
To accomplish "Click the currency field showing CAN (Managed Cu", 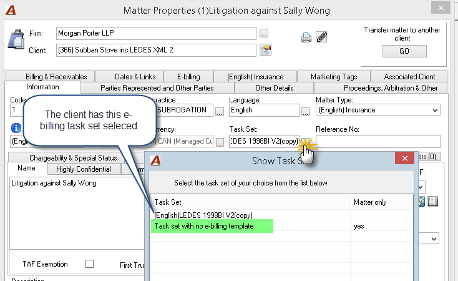I will click(185, 141).
